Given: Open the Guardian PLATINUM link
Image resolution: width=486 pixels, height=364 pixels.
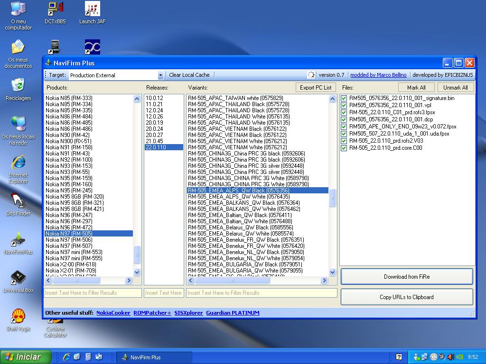Looking at the screenshot, I should point(233,313).
